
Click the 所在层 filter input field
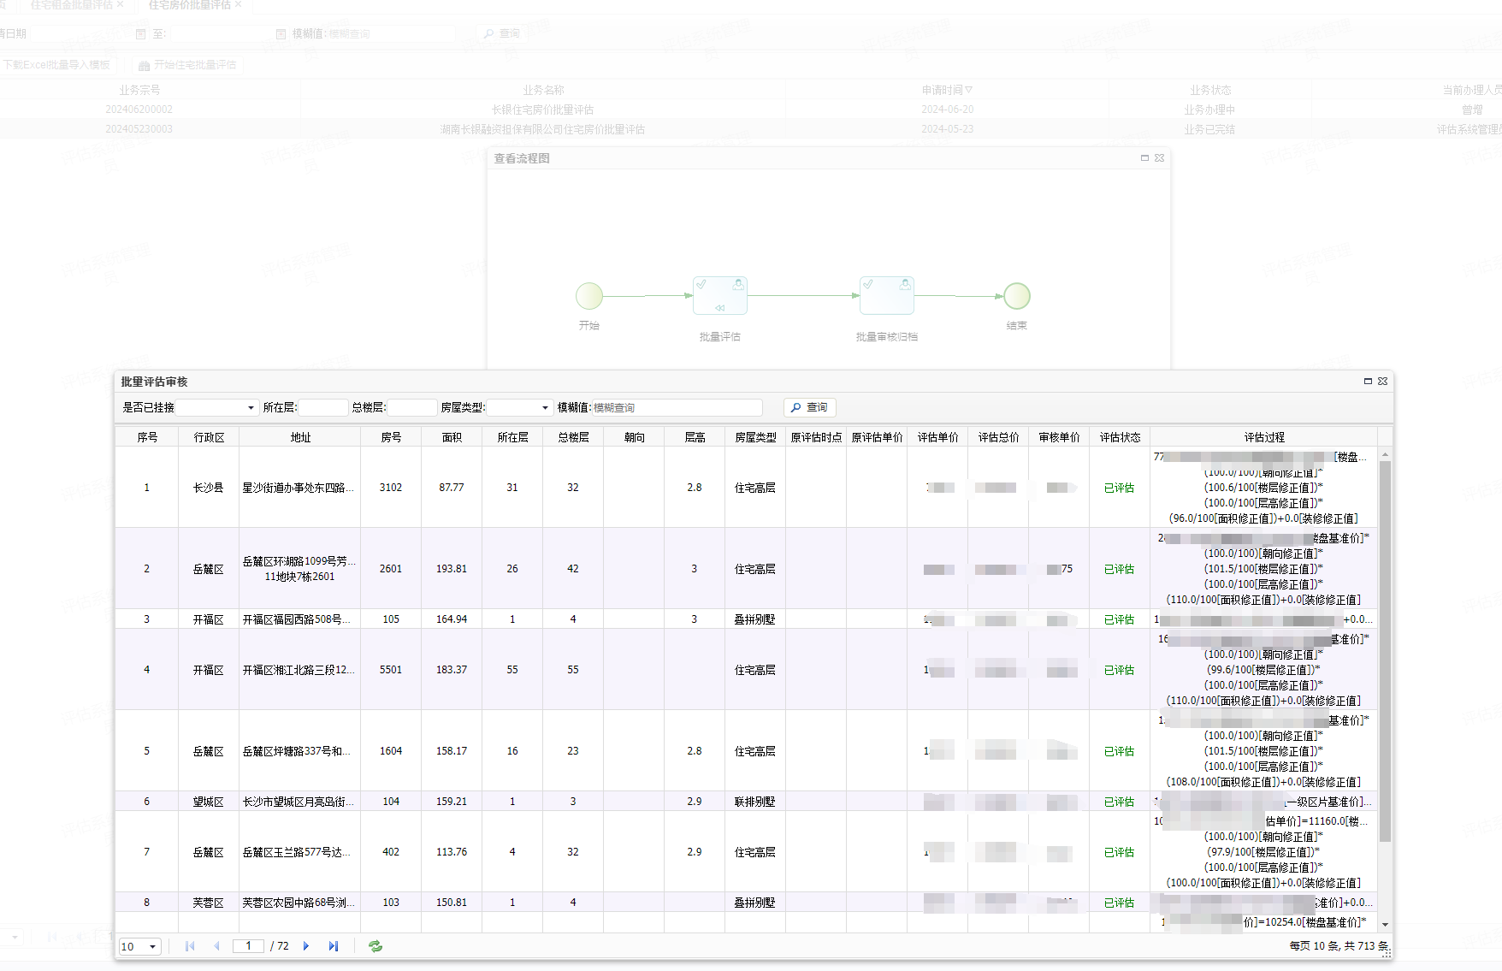[x=322, y=408]
